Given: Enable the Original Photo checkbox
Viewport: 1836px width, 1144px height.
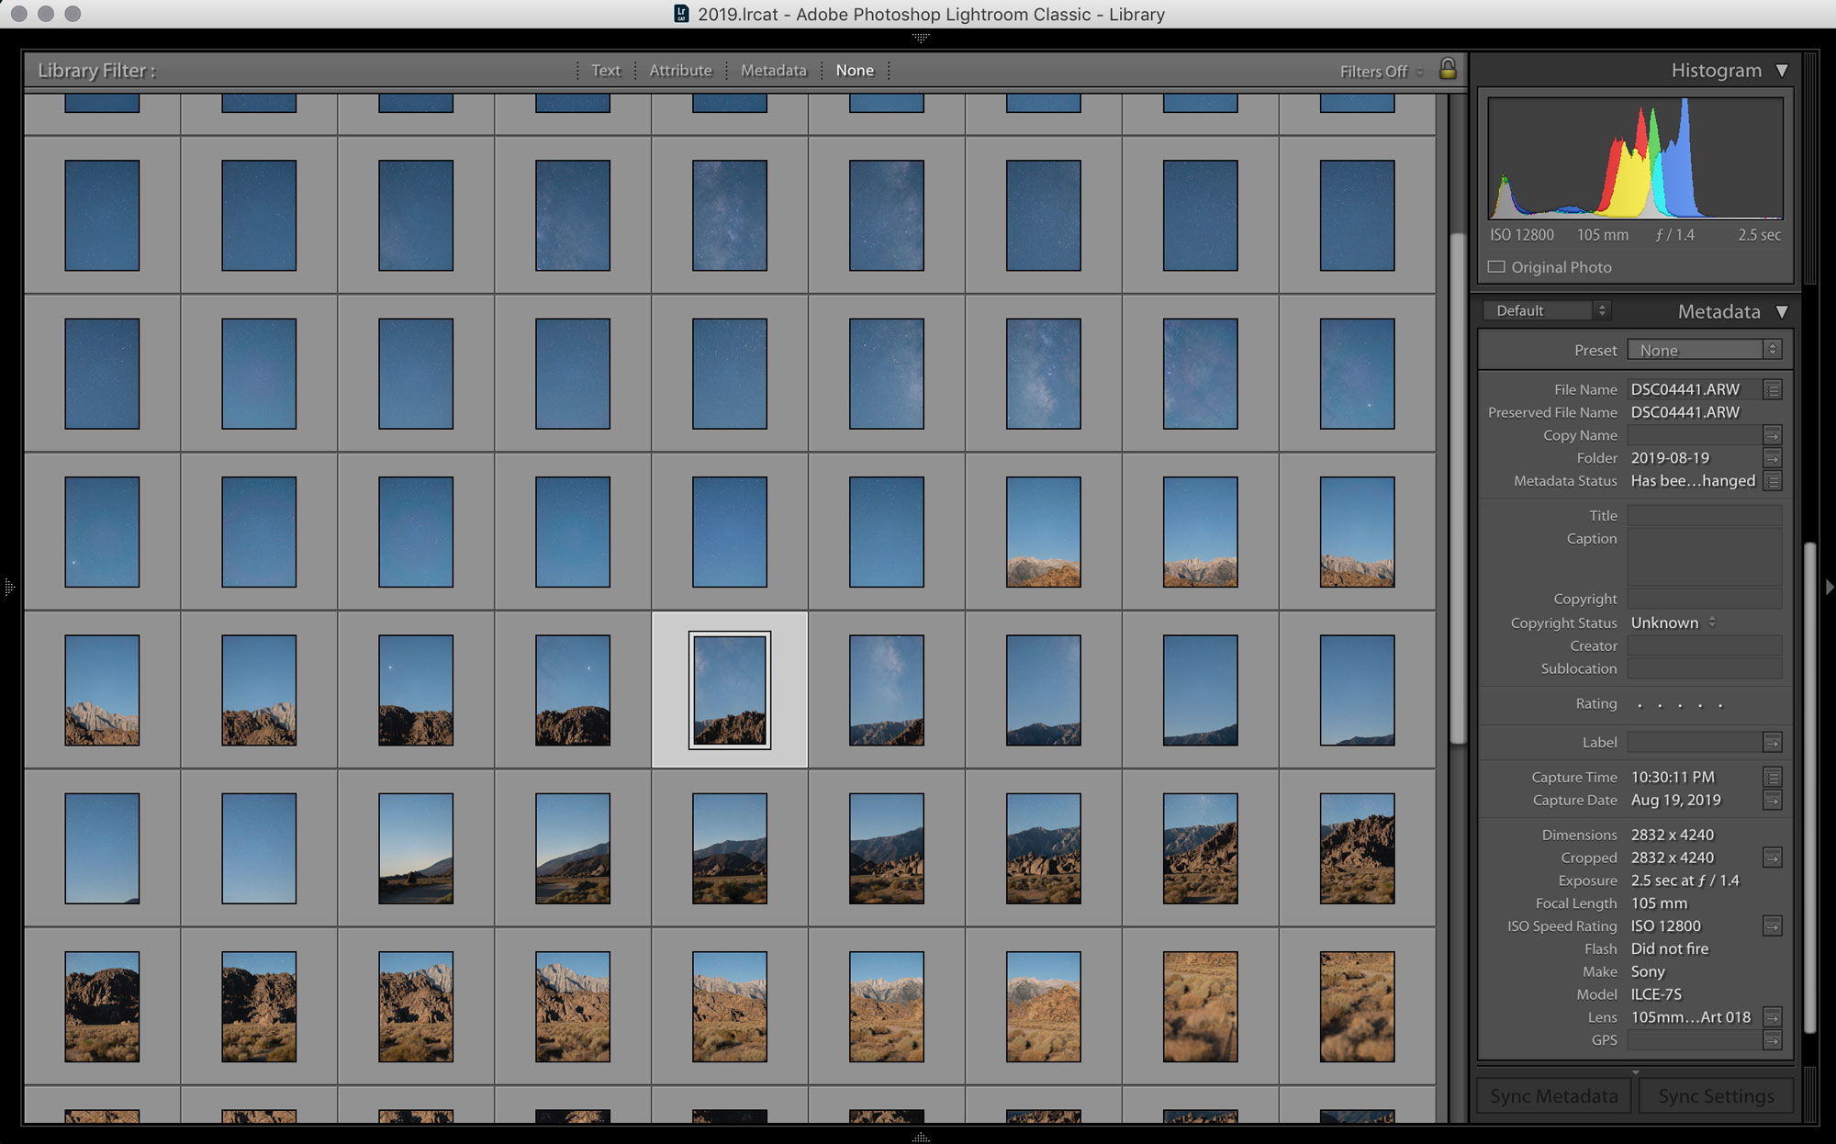Looking at the screenshot, I should (1496, 267).
